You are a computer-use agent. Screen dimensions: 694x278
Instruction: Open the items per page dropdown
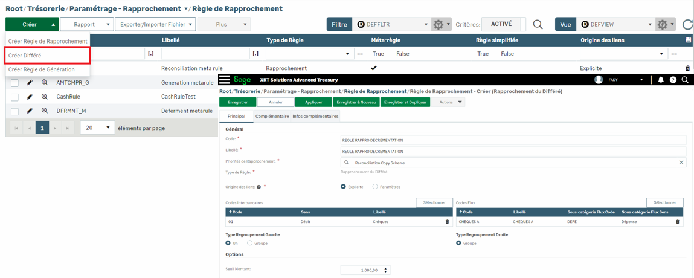click(97, 128)
